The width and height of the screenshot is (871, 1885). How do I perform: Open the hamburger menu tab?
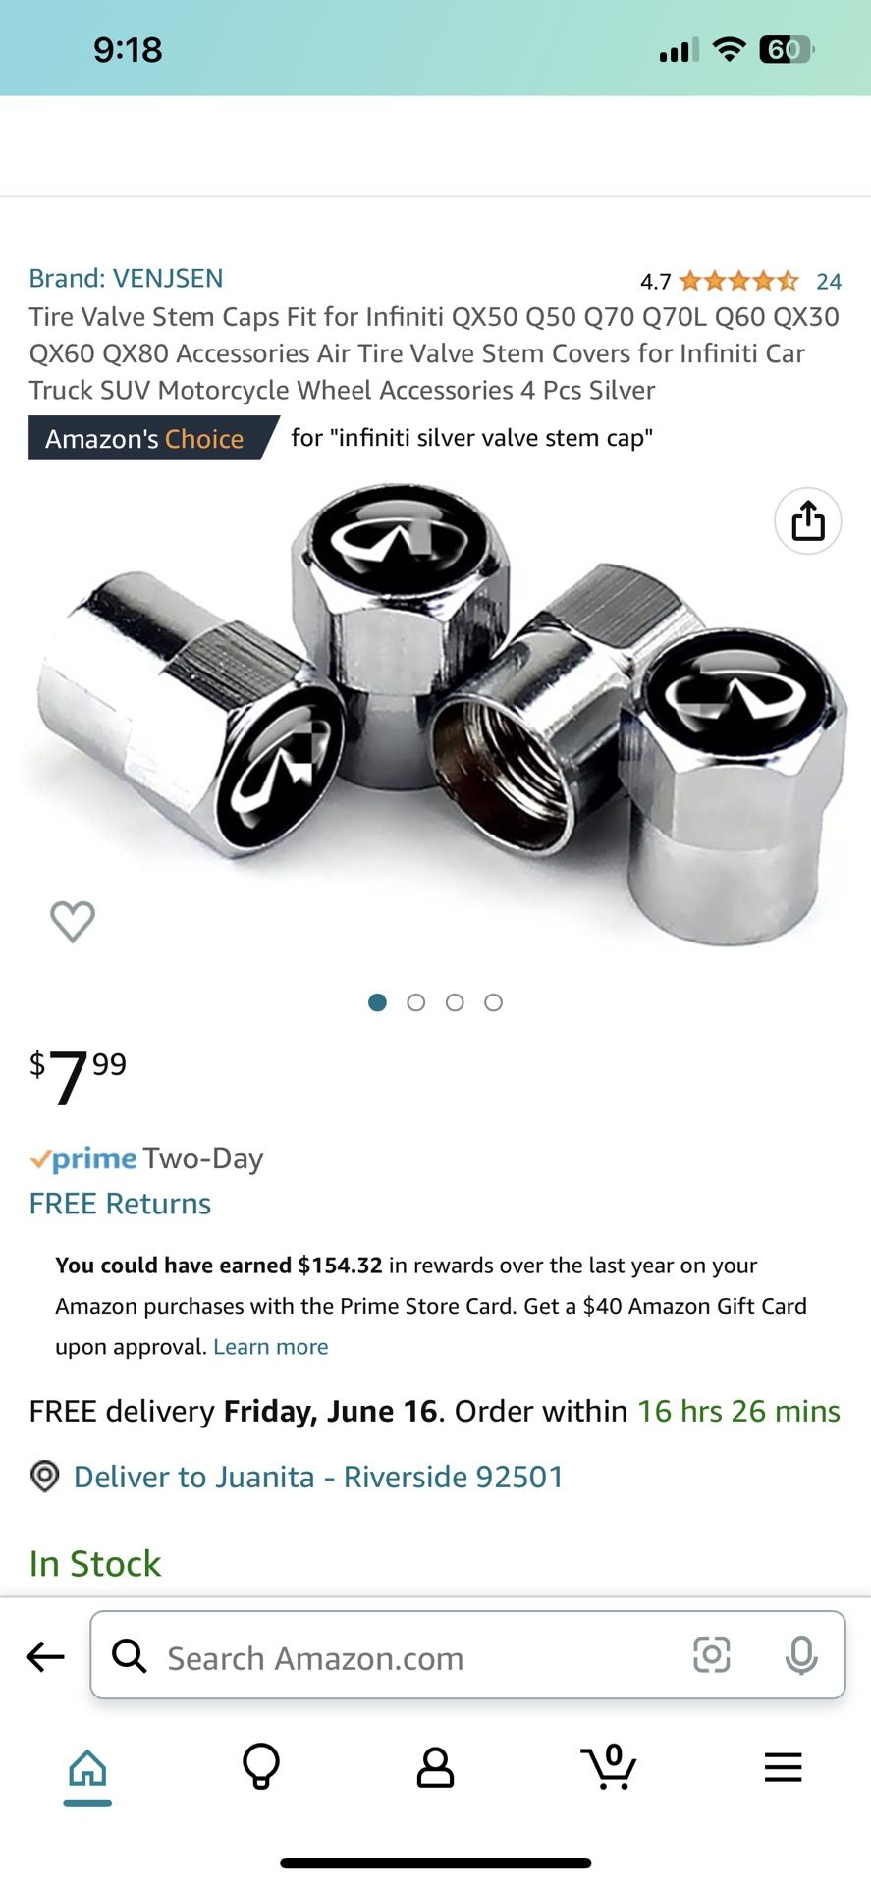(783, 1767)
